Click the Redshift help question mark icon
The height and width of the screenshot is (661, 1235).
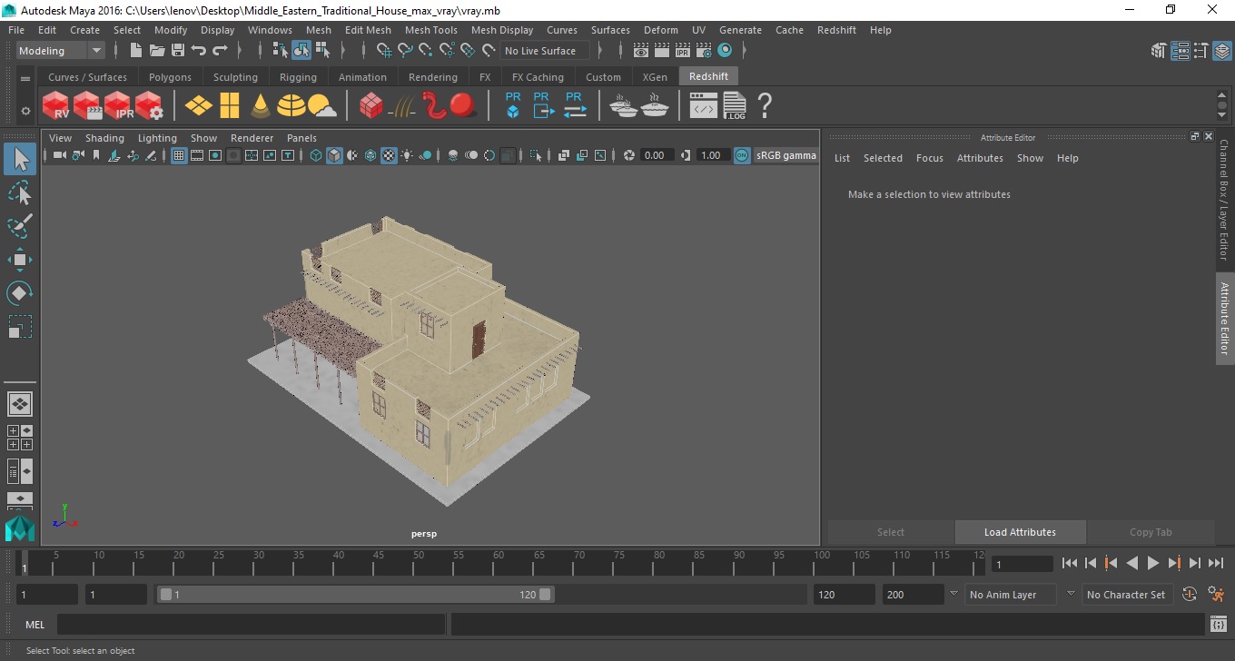click(765, 105)
